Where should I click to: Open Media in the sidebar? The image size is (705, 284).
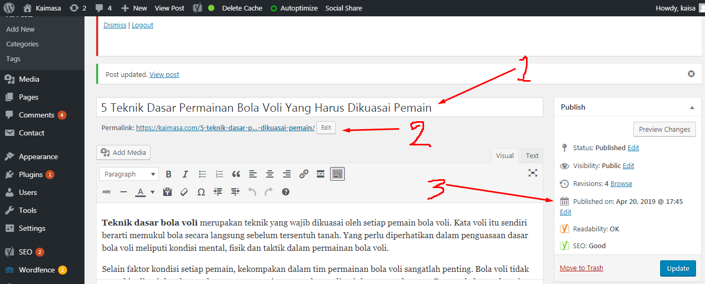point(29,79)
